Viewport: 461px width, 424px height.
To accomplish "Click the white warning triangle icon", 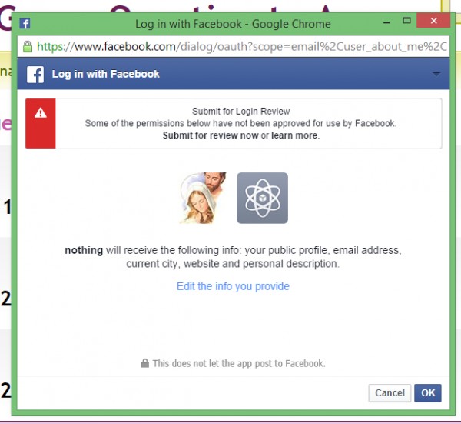I will [x=41, y=113].
